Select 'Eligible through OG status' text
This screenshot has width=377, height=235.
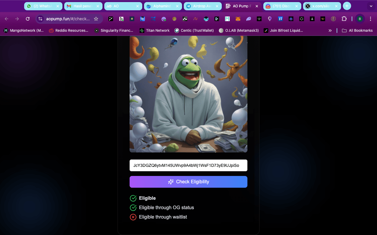(x=166, y=208)
